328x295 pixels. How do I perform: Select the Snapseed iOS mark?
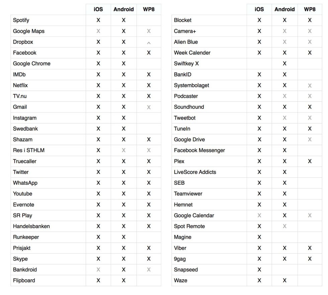point(259,270)
